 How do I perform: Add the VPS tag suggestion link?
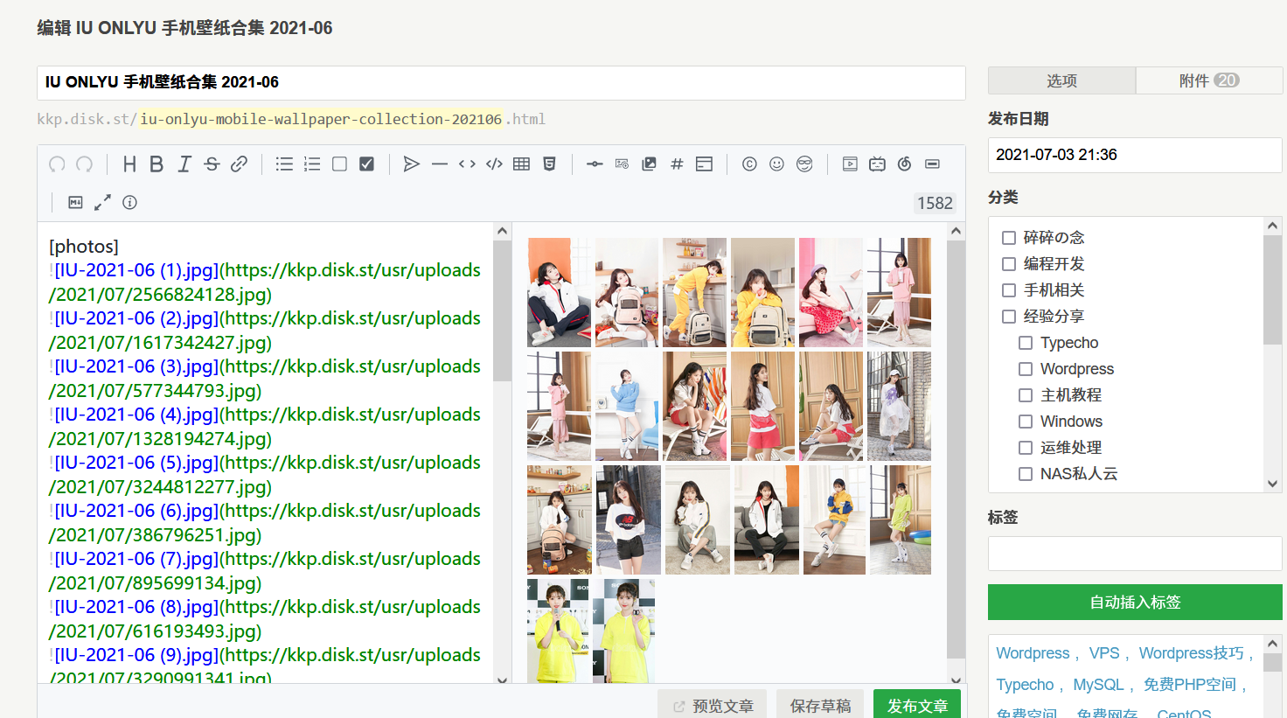1104,653
